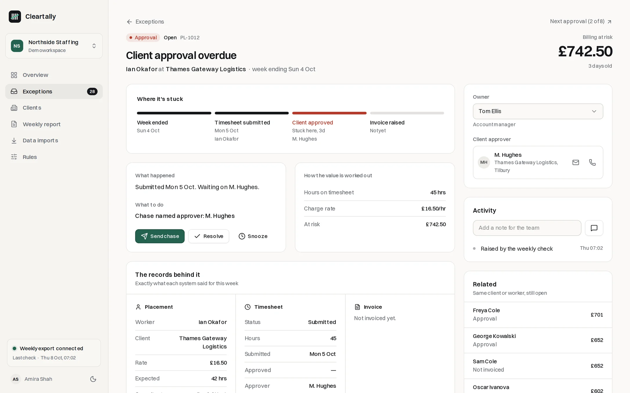630x393 pixels.
Task: Click the red Client approved step
Action: pos(329,127)
